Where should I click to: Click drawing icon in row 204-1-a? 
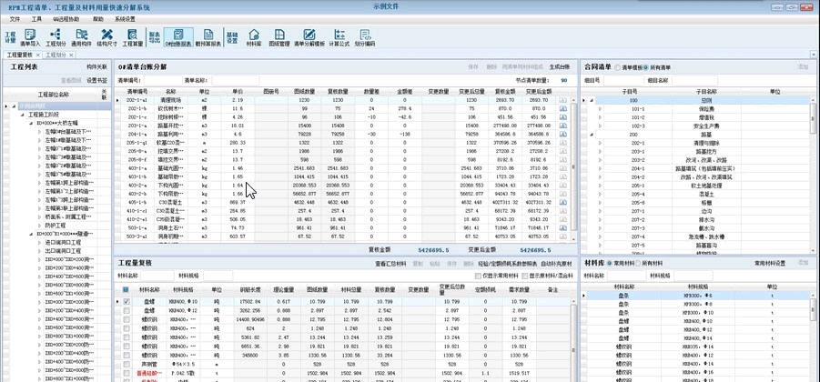(562, 134)
